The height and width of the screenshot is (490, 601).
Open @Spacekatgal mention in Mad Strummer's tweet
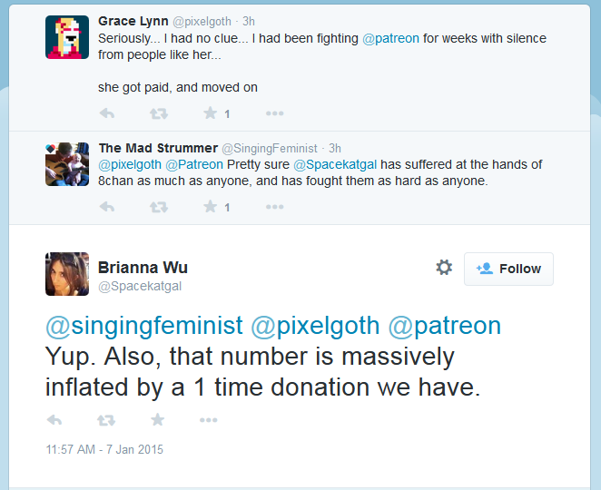pos(335,164)
